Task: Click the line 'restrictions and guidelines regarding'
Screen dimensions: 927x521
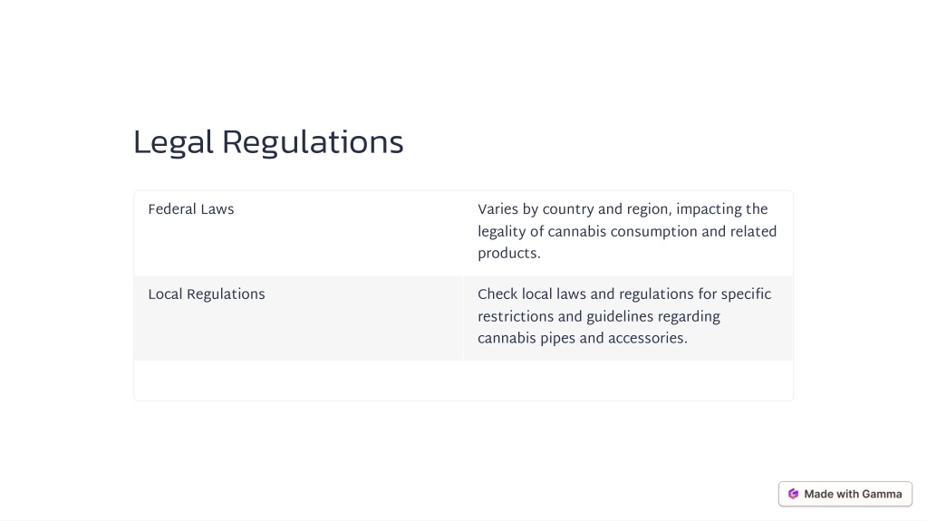Action: click(x=599, y=316)
